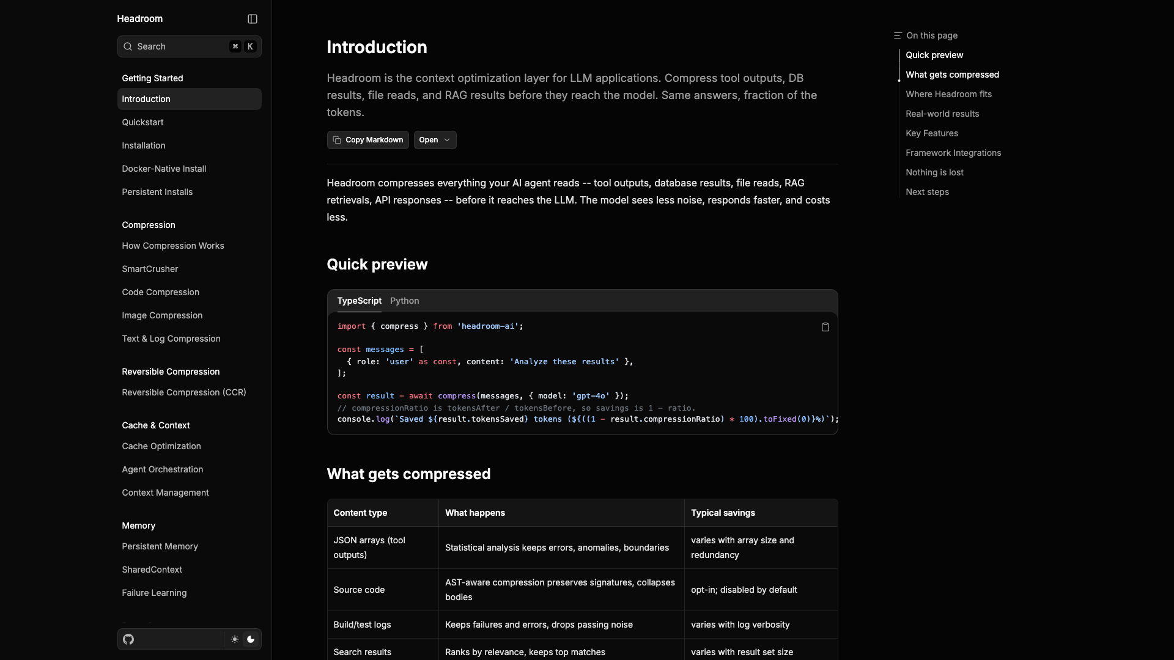The width and height of the screenshot is (1174, 660).
Task: Jump to What gets compressed section
Action: point(952,75)
